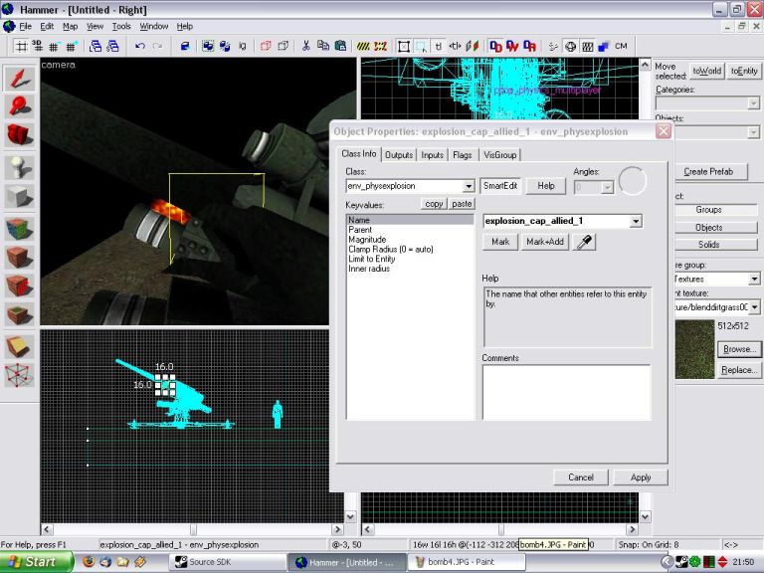Open the Categories dropdown
This screenshot has width=764, height=573.
tap(753, 103)
